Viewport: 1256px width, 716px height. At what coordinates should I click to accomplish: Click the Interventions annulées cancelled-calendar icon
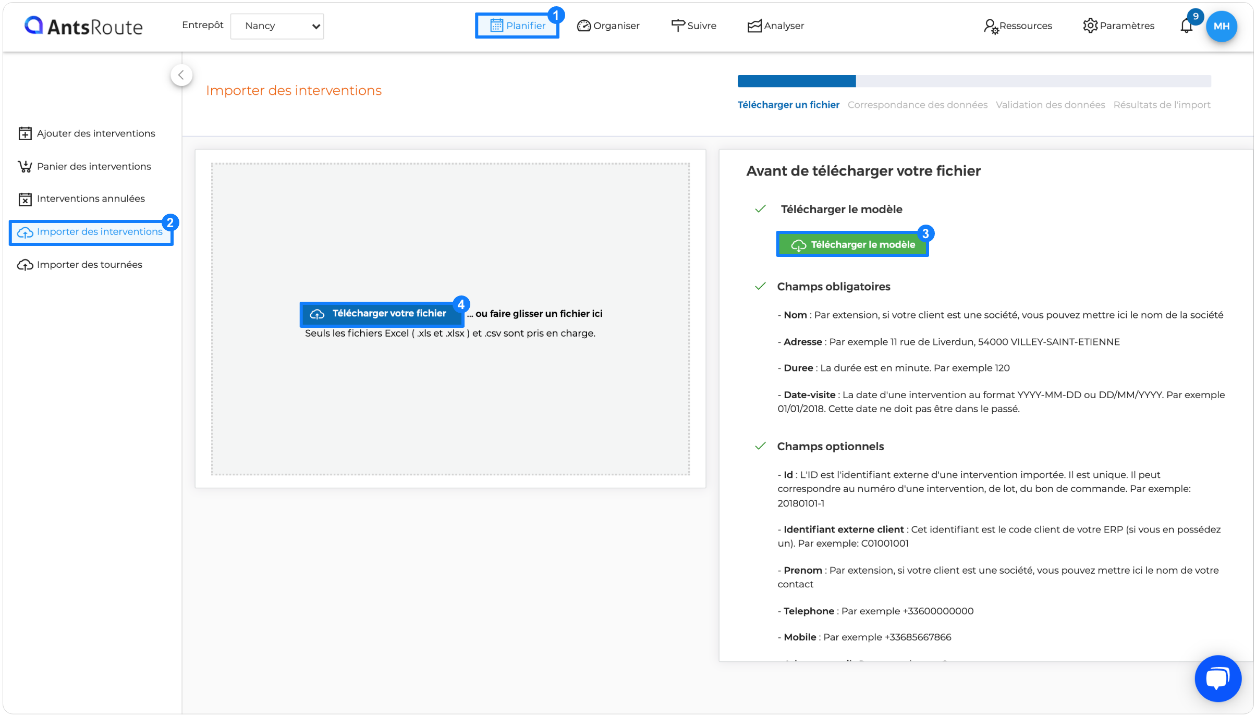25,199
